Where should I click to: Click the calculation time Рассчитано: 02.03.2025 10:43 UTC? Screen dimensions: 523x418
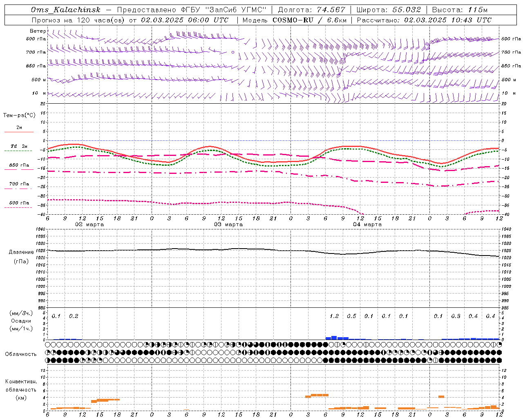click(x=424, y=20)
